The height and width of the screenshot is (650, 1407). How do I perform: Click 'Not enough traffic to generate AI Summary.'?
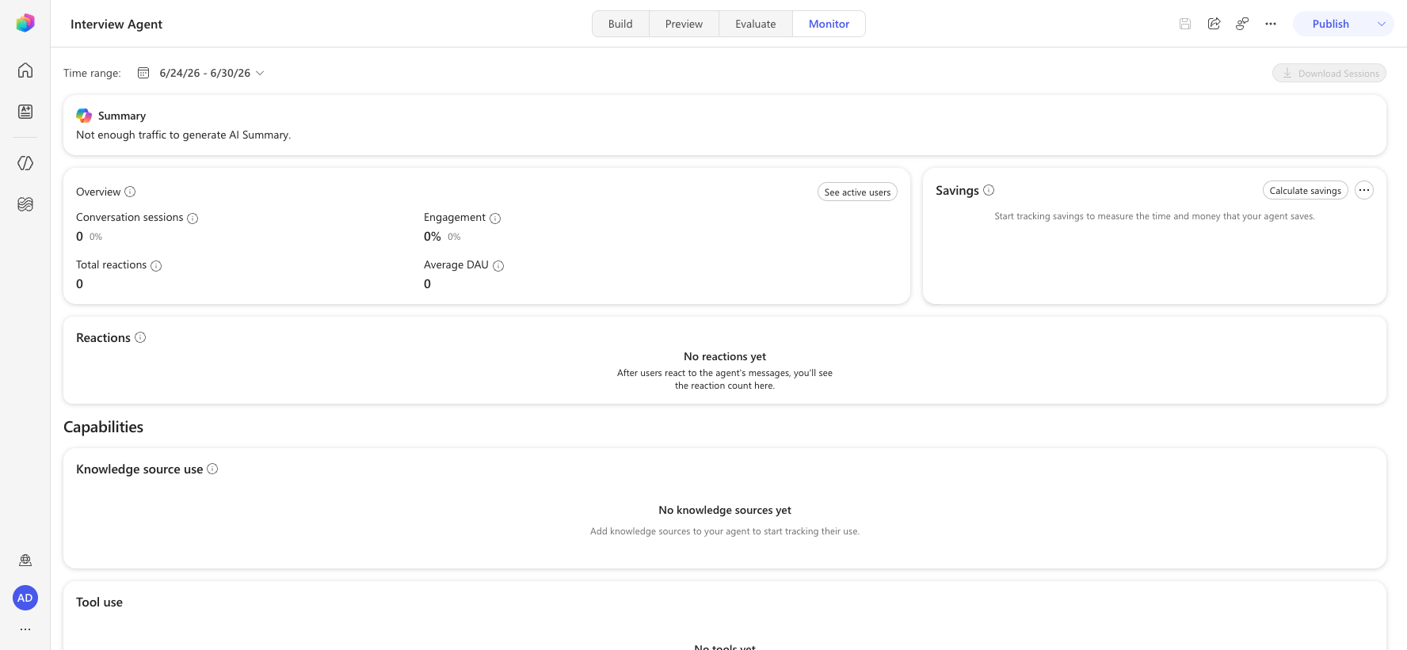coord(183,135)
